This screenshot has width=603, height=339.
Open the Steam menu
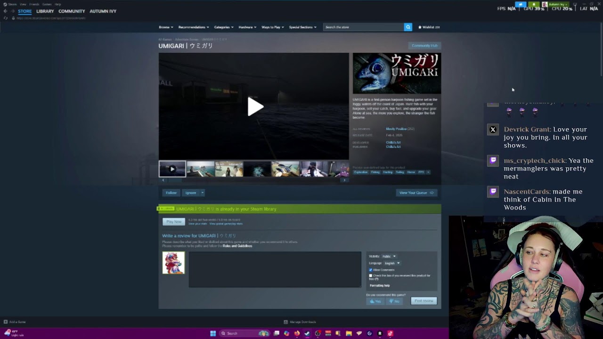(12, 4)
